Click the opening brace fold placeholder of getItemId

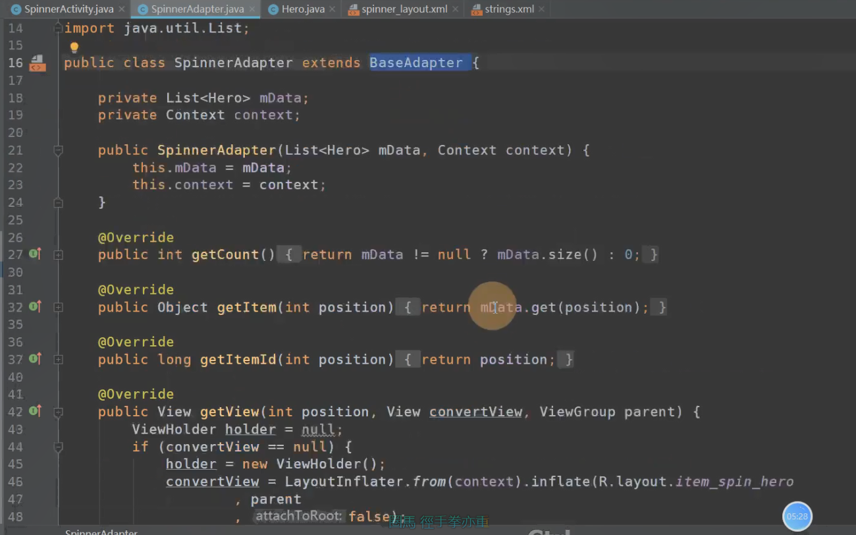click(408, 359)
